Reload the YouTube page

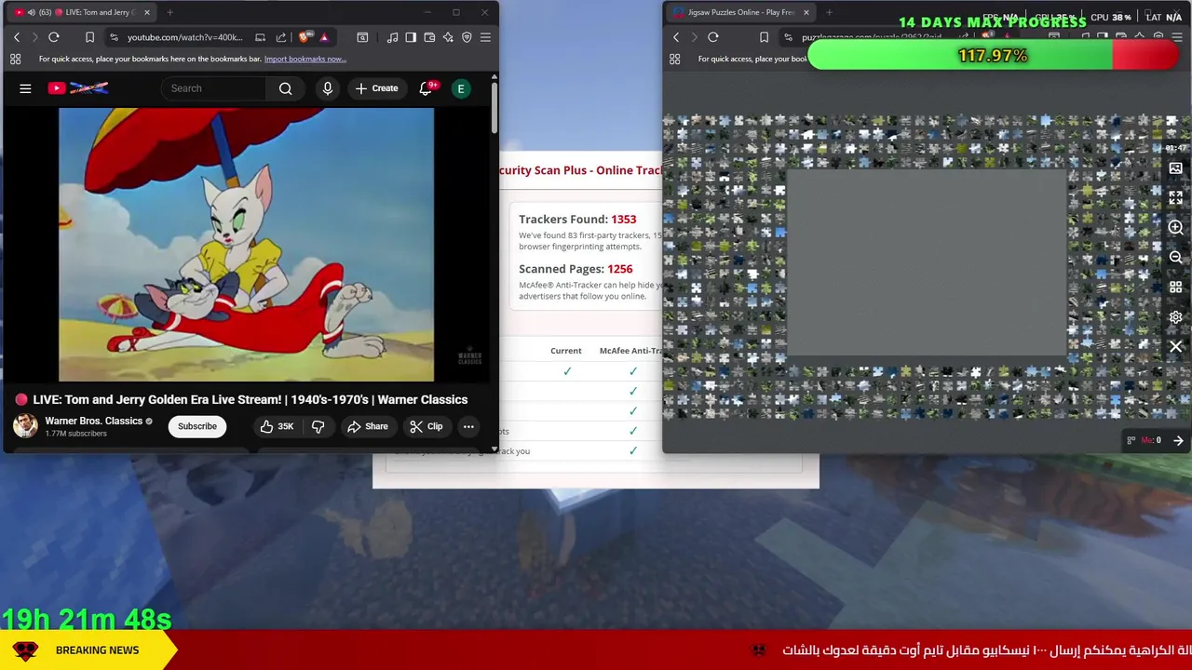(x=54, y=37)
